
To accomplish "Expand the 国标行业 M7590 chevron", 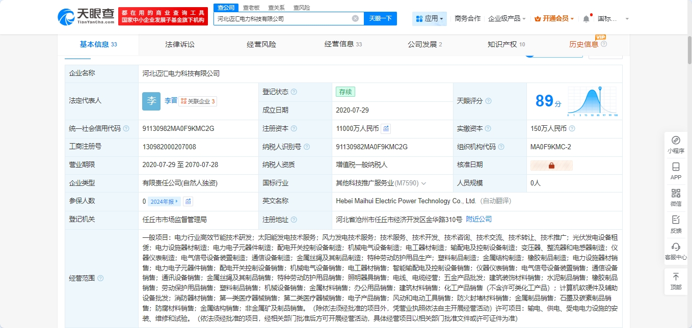I will click(423, 183).
